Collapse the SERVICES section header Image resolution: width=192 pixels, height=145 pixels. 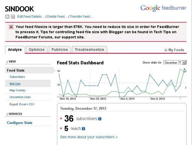pyautogui.click(x=14, y=114)
